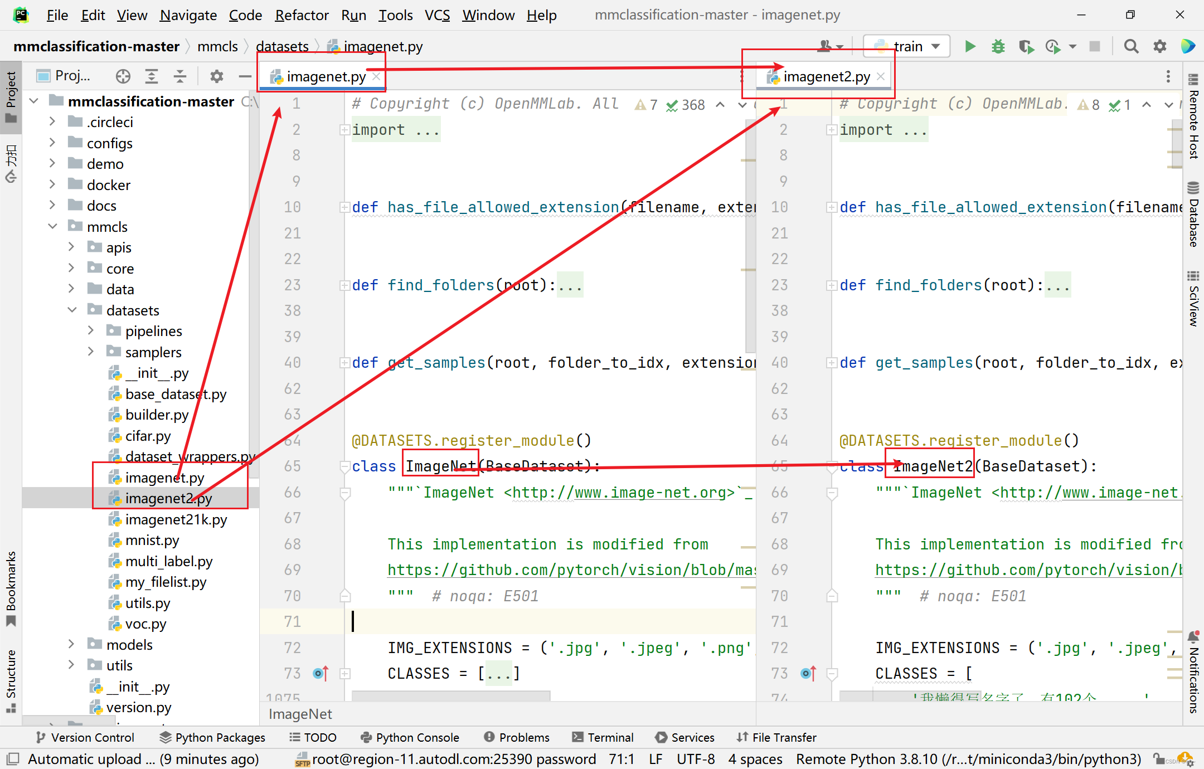Screen dimensions: 1204x769
Task: Unfold CLASSES list in left editor
Action: pos(344,674)
